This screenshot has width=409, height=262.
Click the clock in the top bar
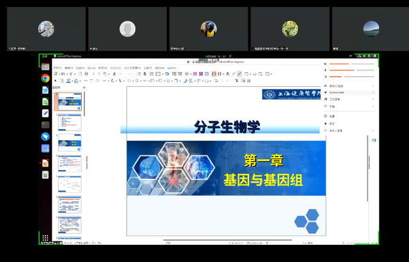click(215, 56)
